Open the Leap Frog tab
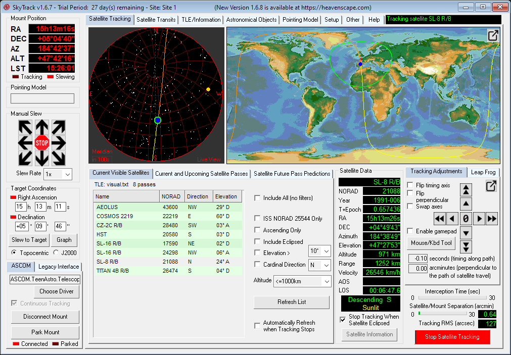511x355 pixels. click(483, 172)
